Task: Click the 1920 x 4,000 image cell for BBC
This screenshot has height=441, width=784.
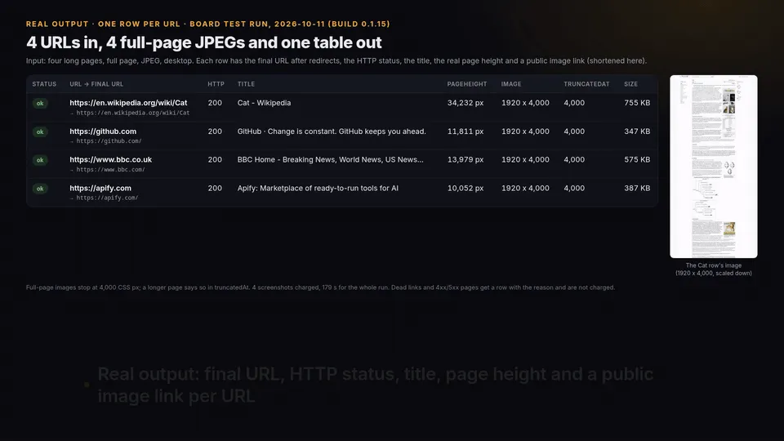Action: 525,159
